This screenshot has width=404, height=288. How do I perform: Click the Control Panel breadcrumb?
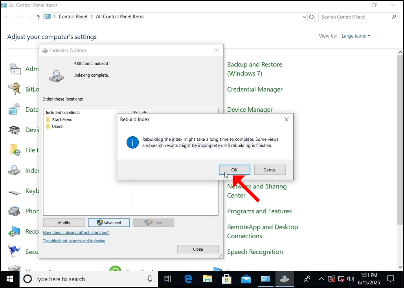coord(73,17)
